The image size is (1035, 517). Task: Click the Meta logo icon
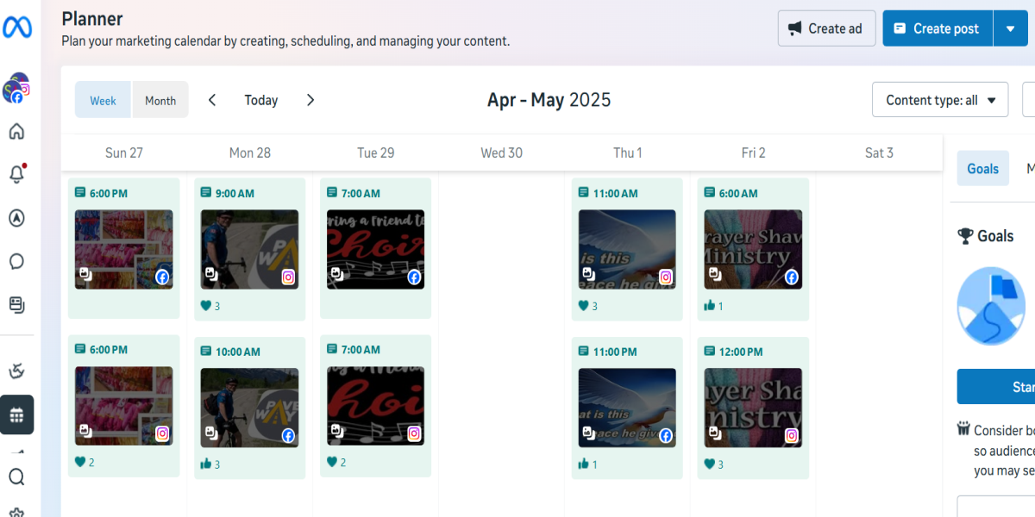coord(17,28)
